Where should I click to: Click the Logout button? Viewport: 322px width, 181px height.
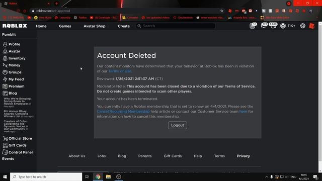point(178,125)
